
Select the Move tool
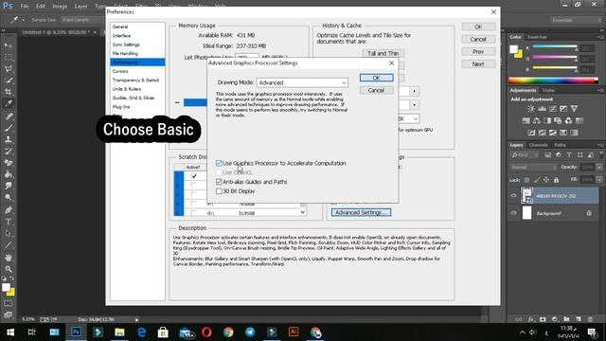tap(9, 45)
